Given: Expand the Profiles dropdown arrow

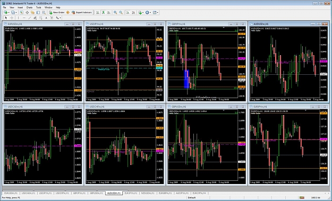Looking at the screenshot, I should click(x=16, y=13).
